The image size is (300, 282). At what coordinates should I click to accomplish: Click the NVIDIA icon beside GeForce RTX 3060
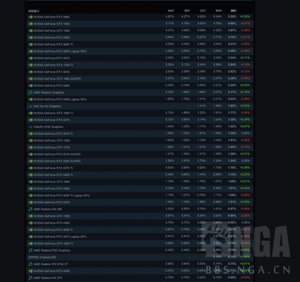click(x=30, y=17)
